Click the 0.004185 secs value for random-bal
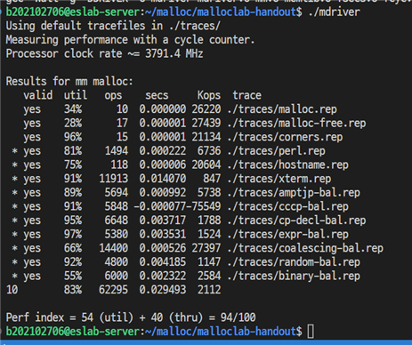 tap(163, 262)
